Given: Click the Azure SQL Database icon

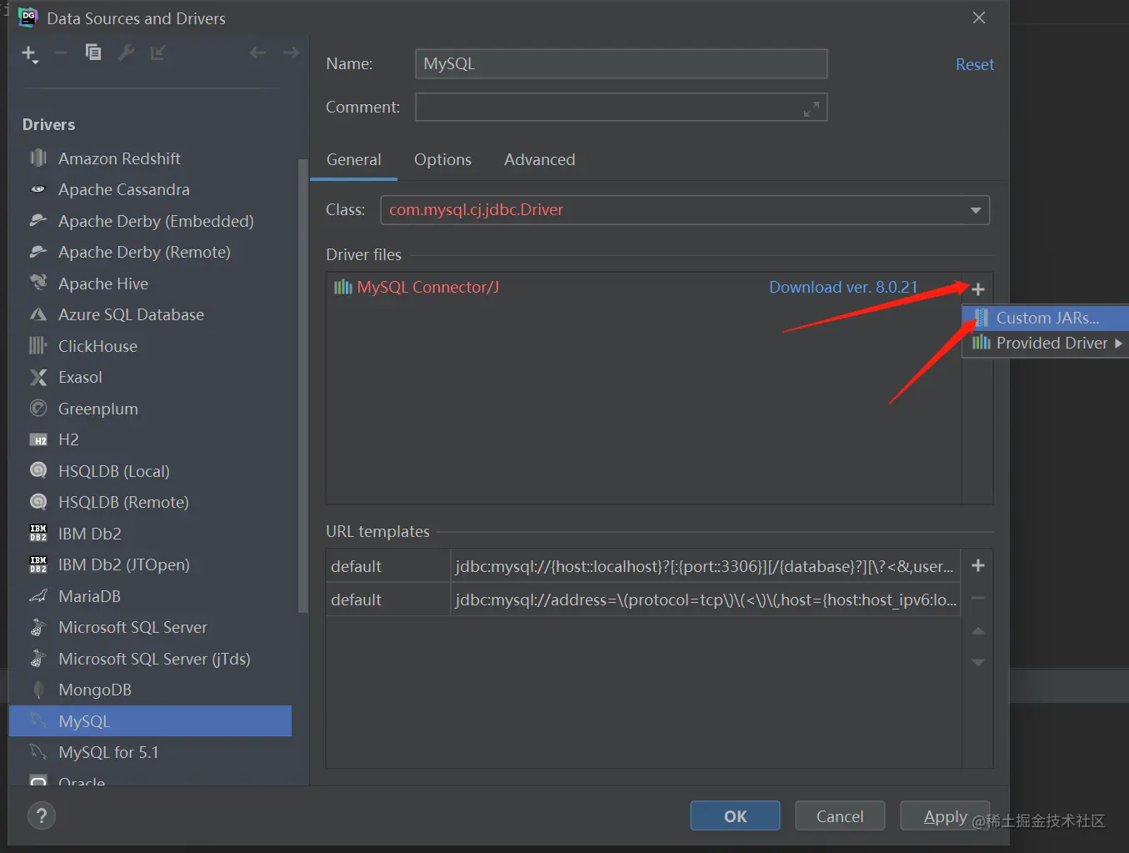Looking at the screenshot, I should pyautogui.click(x=38, y=314).
